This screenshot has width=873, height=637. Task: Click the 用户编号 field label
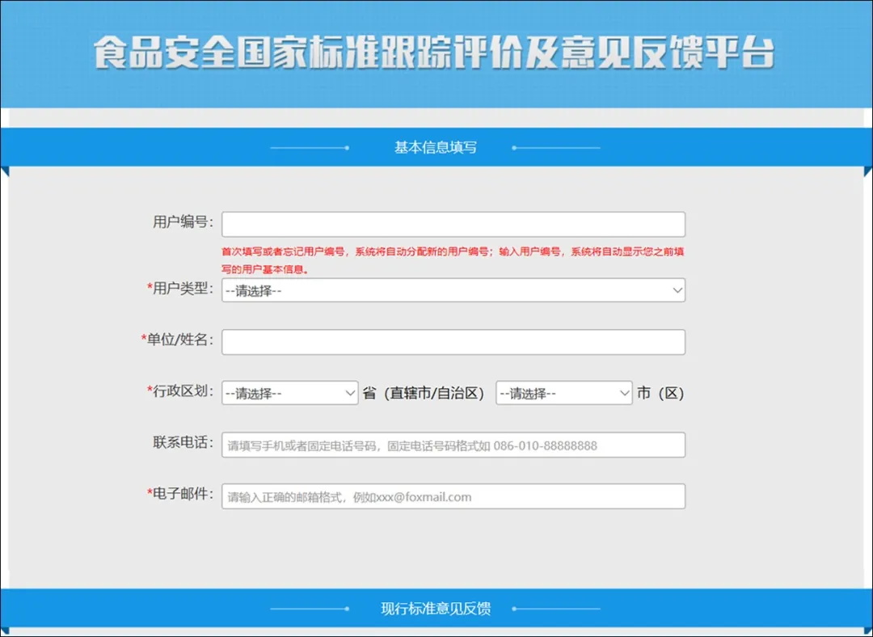coord(183,222)
